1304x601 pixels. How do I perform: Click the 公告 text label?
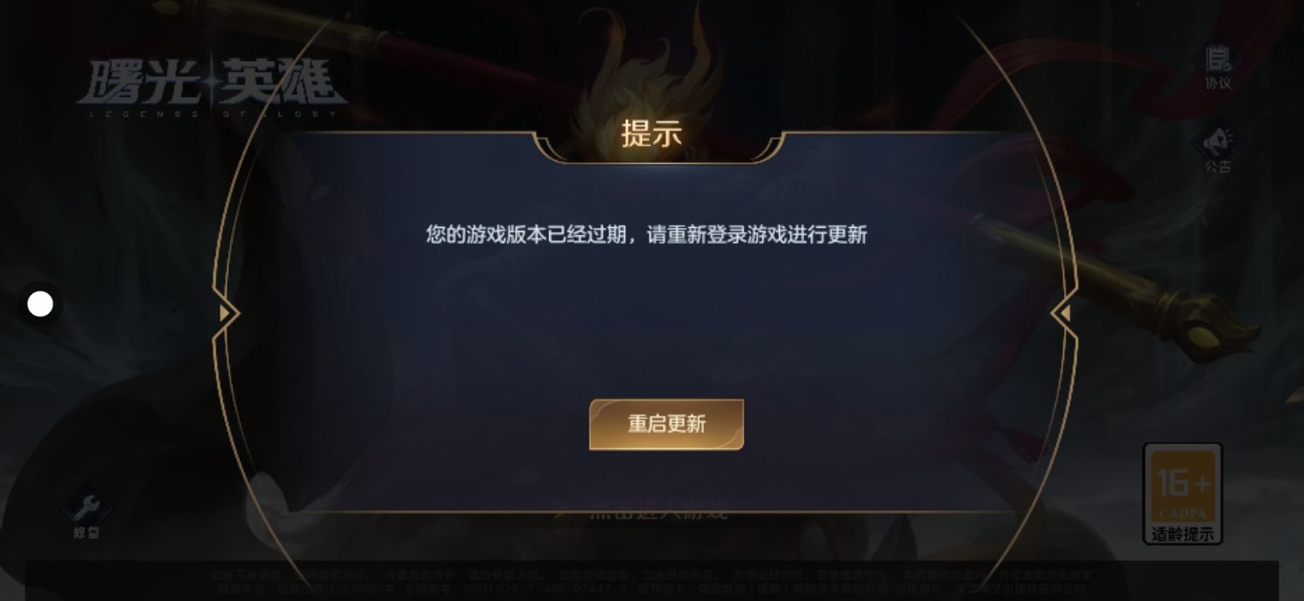point(1218,166)
